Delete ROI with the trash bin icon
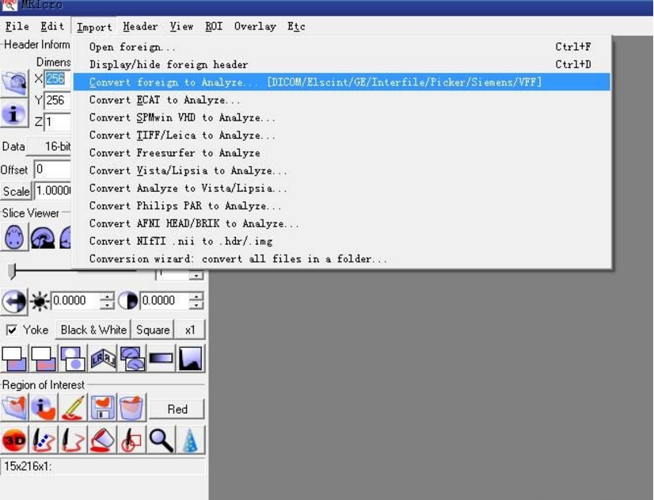Image resolution: width=654 pixels, height=500 pixels. (x=131, y=408)
